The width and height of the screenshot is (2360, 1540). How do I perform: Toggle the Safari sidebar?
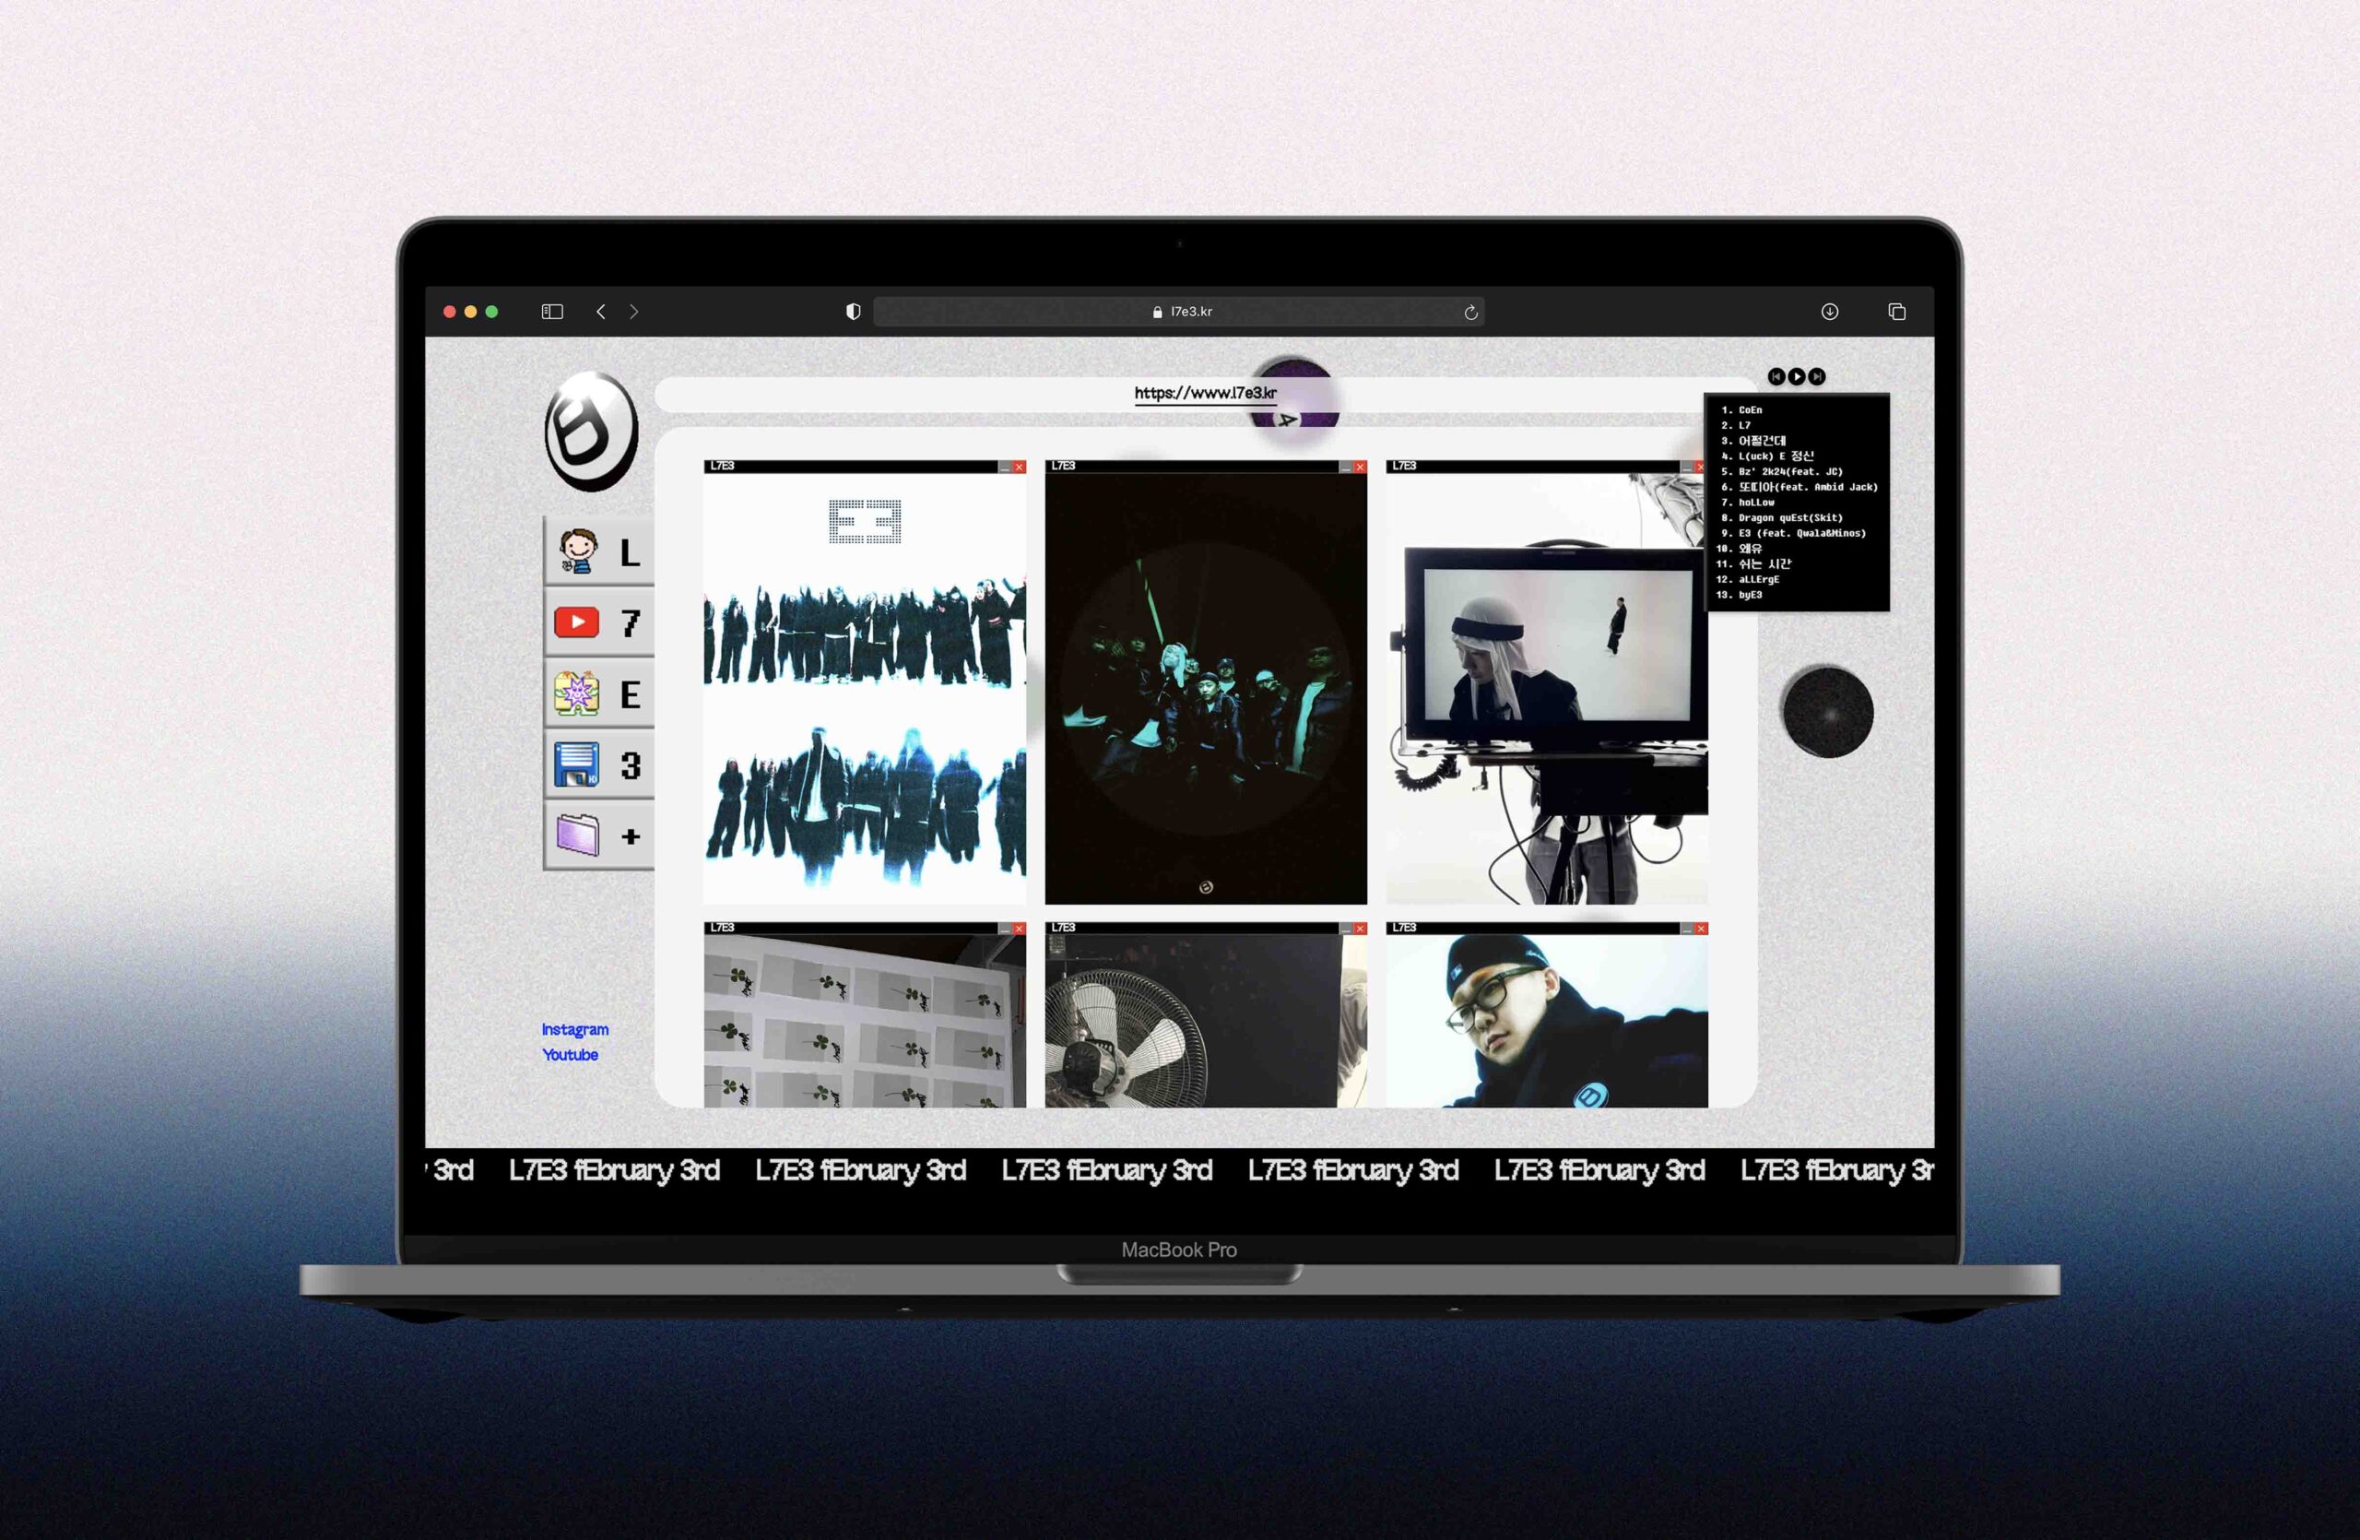[x=552, y=312]
